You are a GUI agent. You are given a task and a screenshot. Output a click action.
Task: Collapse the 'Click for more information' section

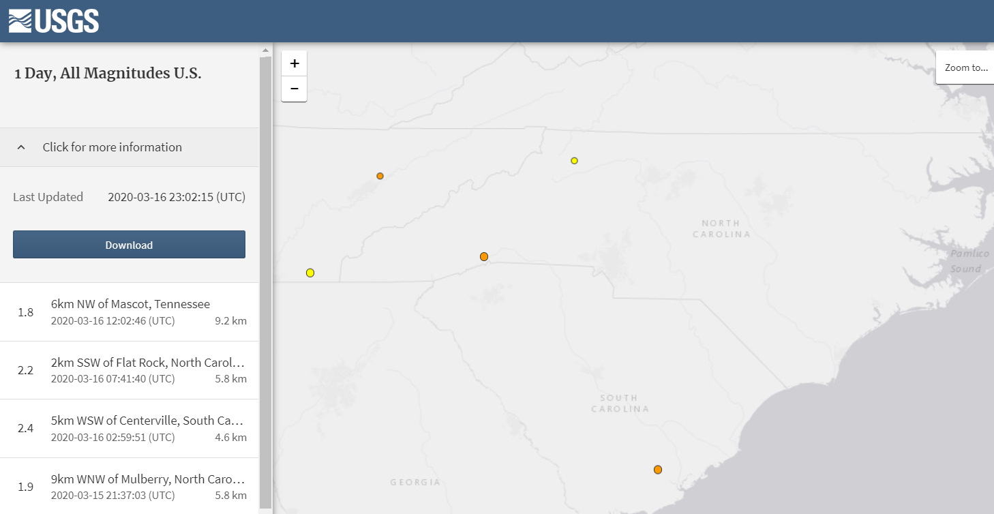tap(130, 147)
